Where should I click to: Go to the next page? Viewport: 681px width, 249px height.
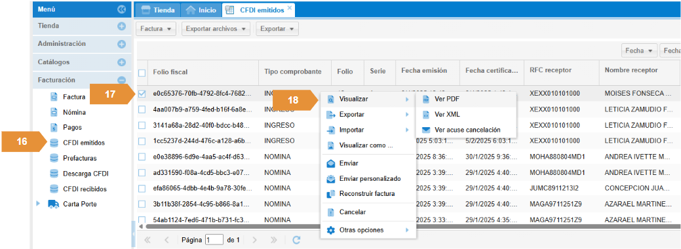point(255,240)
